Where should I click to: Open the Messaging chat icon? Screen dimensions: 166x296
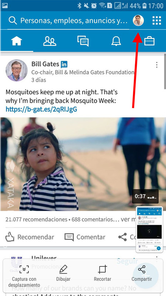pyautogui.click(x=83, y=41)
